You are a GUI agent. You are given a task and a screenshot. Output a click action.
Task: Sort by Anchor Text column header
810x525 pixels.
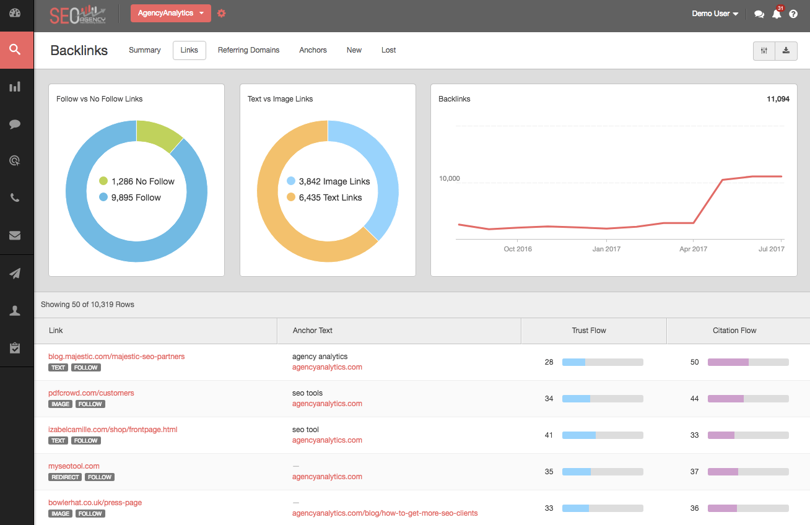(x=399, y=331)
